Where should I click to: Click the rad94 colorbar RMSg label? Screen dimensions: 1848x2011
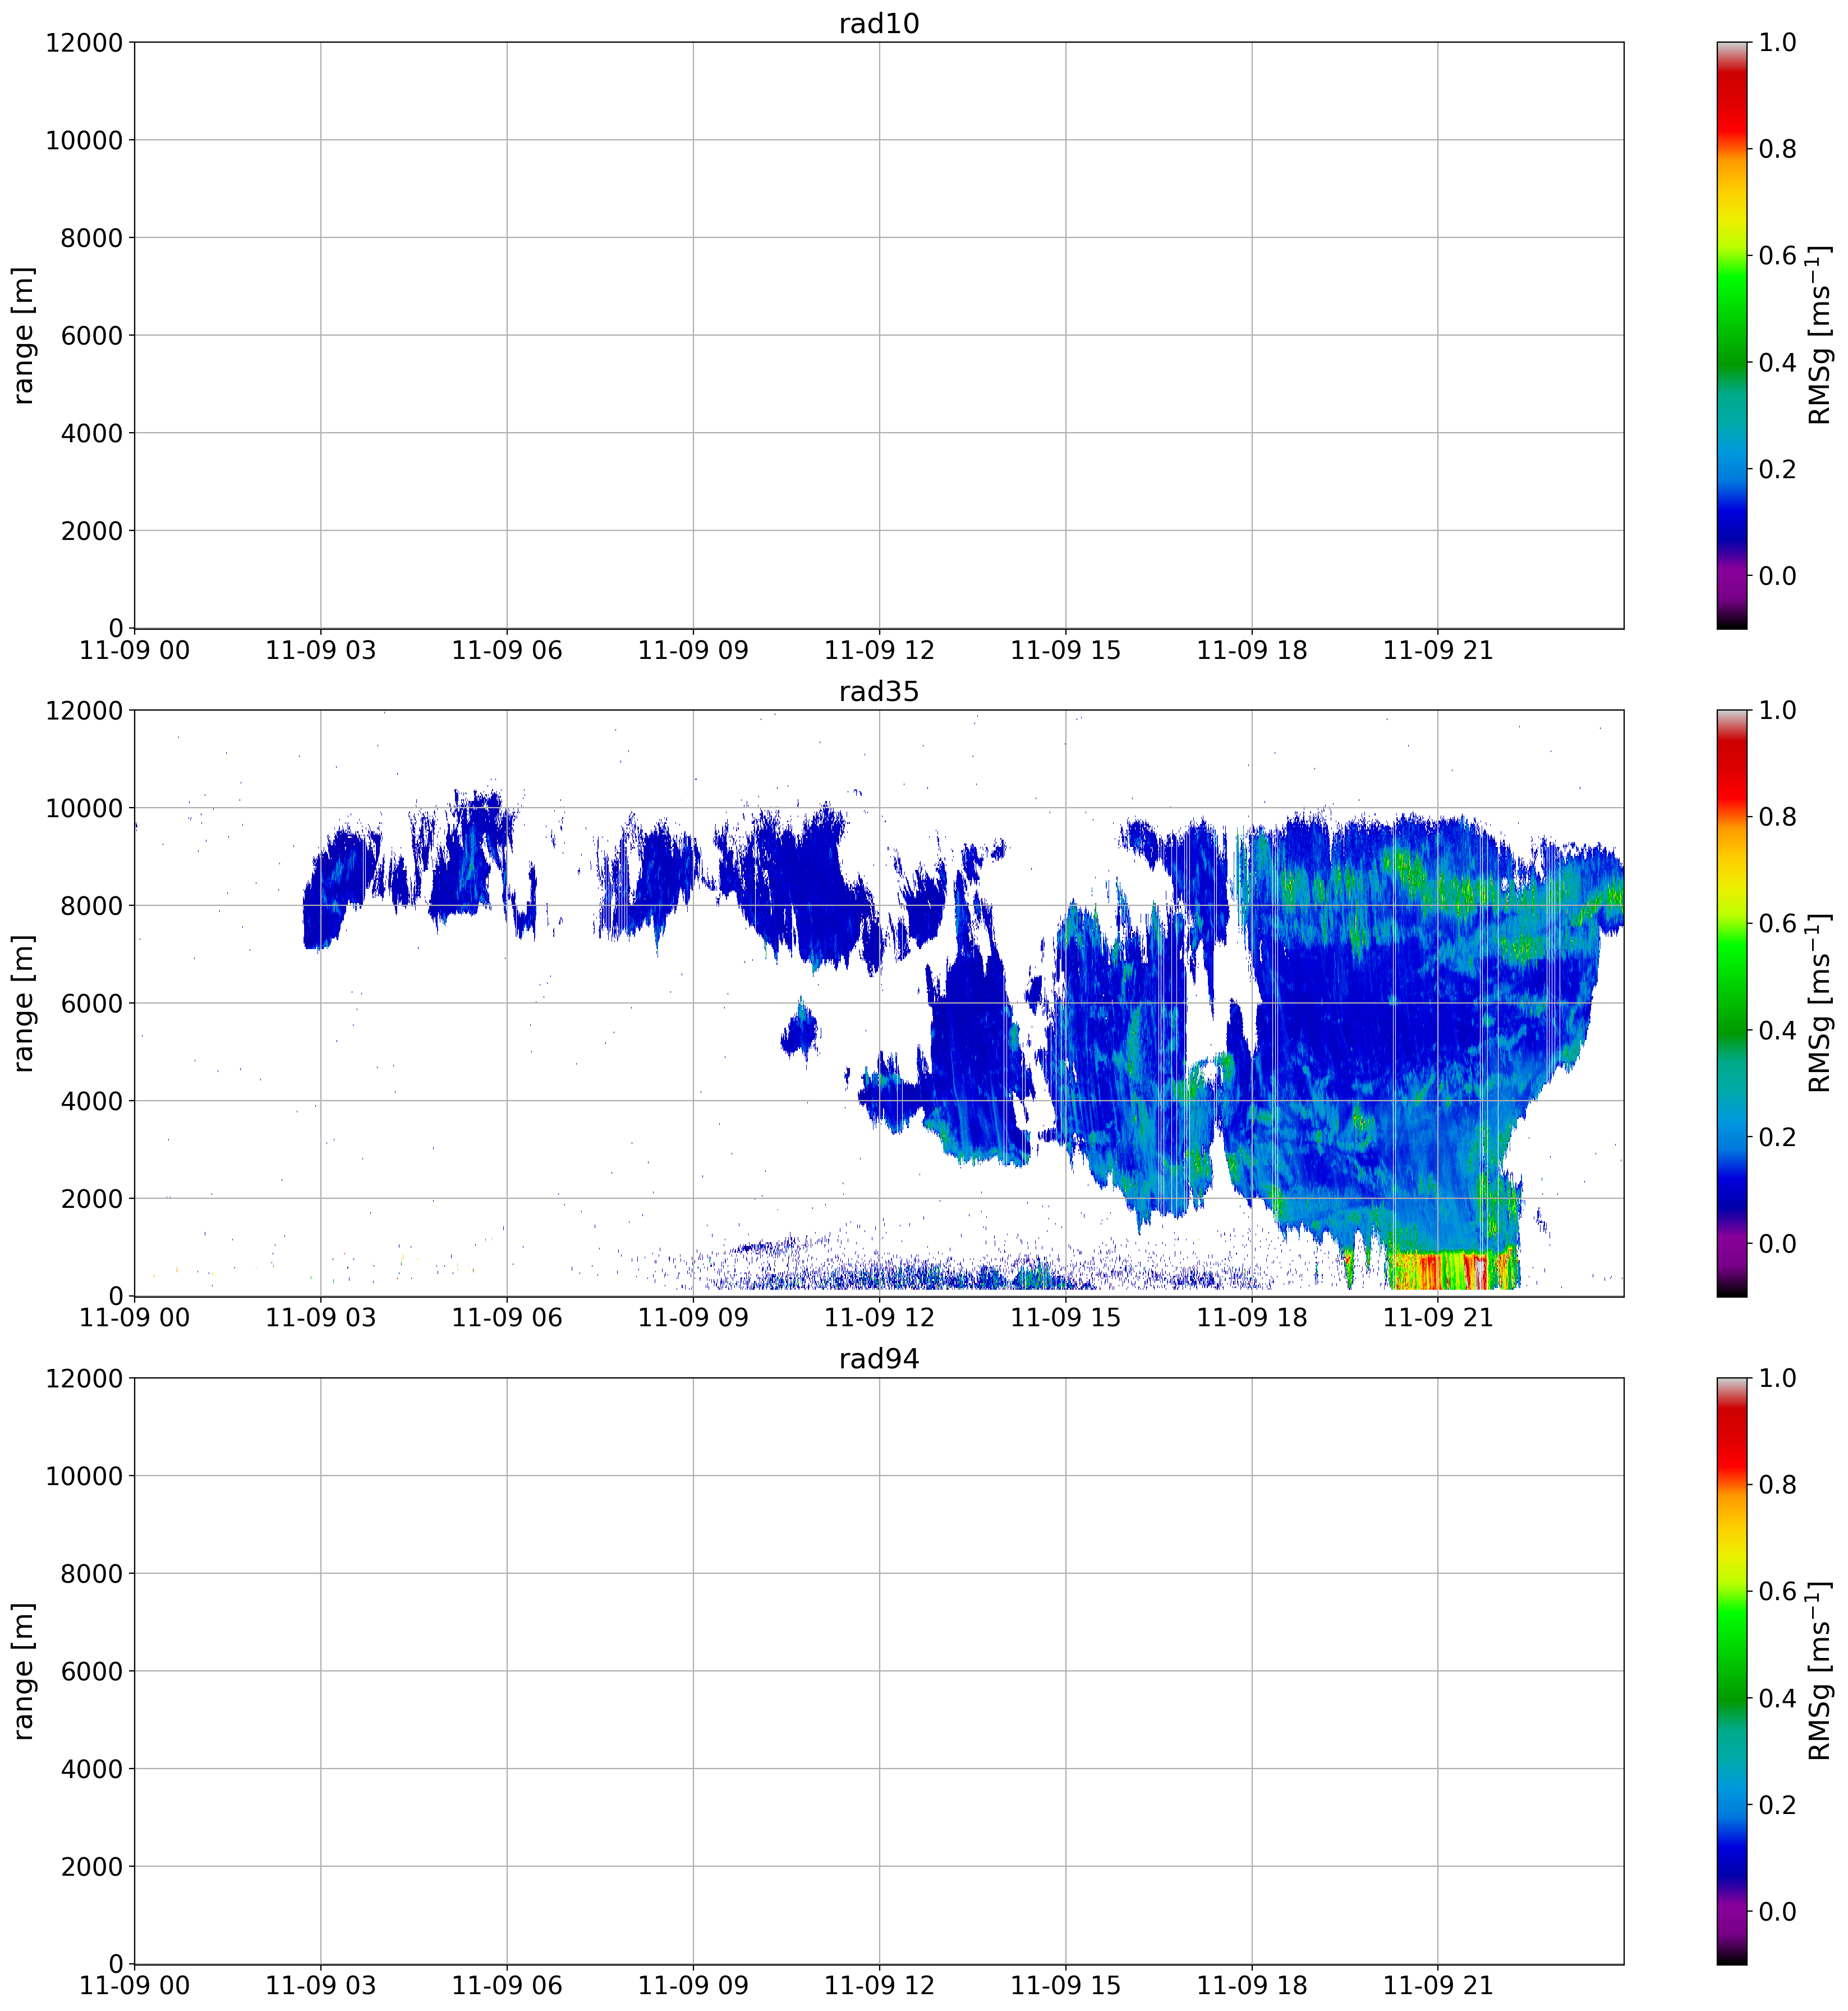(1820, 1671)
